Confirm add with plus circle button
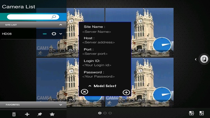The width and height of the screenshot is (210, 118). (x=126, y=92)
